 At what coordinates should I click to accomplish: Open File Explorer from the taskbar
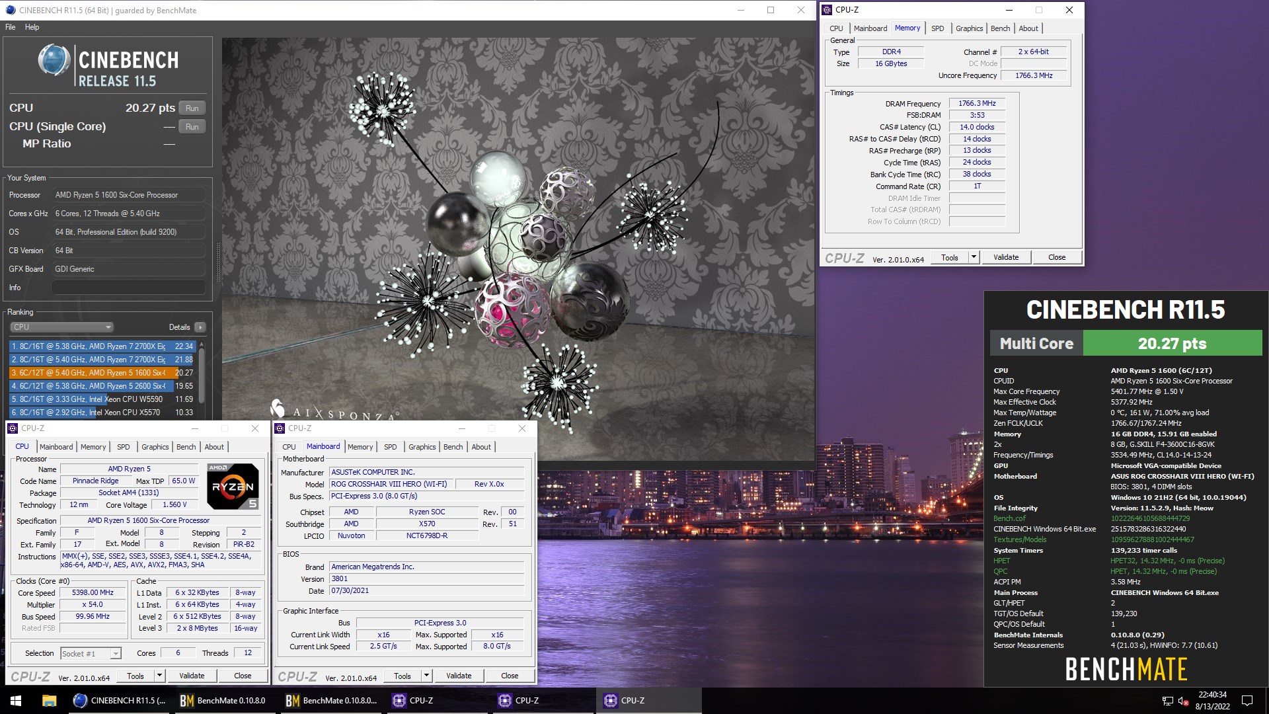49,701
